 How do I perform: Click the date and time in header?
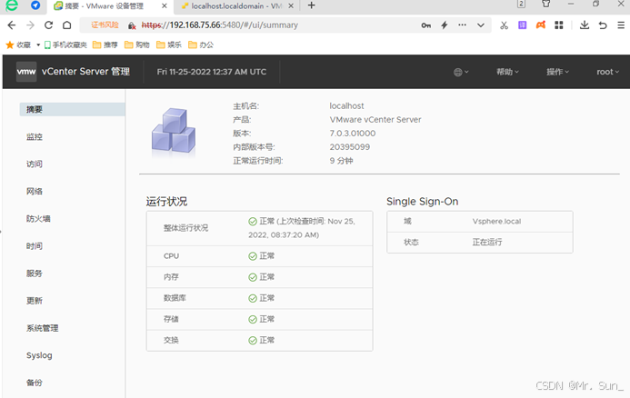coord(211,72)
